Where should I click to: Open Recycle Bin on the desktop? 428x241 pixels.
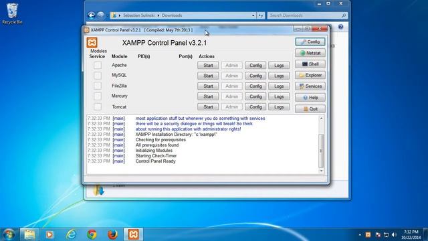tap(12, 13)
